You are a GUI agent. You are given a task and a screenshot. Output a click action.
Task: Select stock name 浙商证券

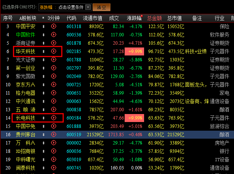26,43
